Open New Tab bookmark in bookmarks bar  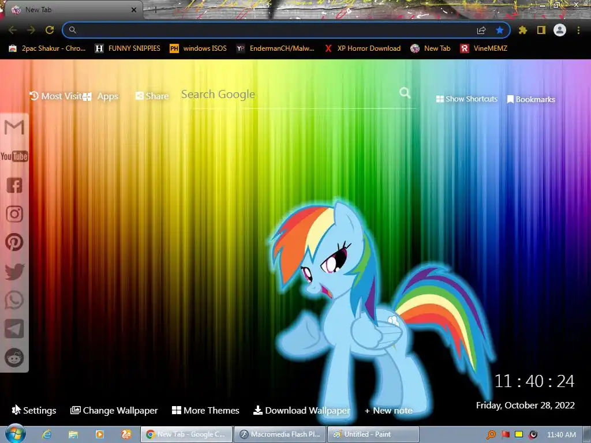(431, 48)
